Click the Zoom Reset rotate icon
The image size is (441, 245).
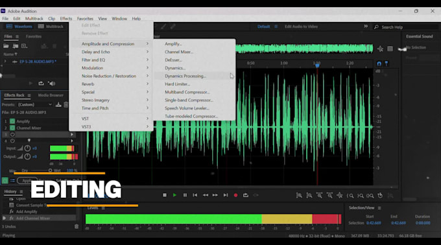click(x=380, y=195)
